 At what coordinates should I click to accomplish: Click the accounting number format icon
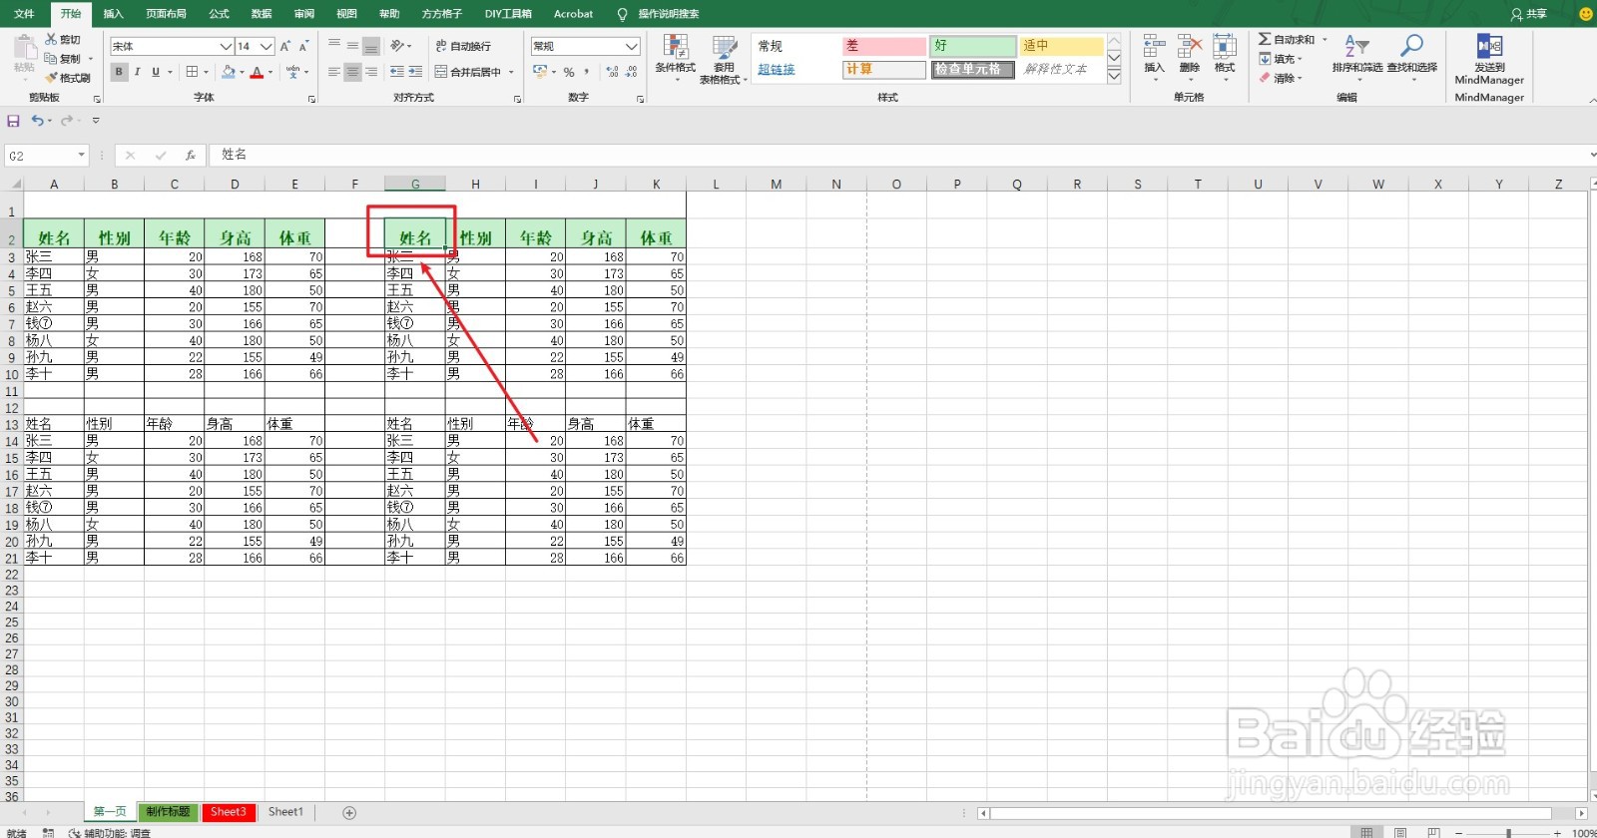[x=540, y=72]
